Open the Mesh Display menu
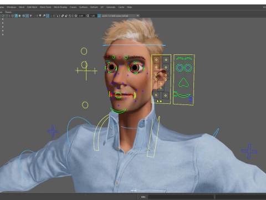Viewport: 266px width, 200px height. point(60,7)
